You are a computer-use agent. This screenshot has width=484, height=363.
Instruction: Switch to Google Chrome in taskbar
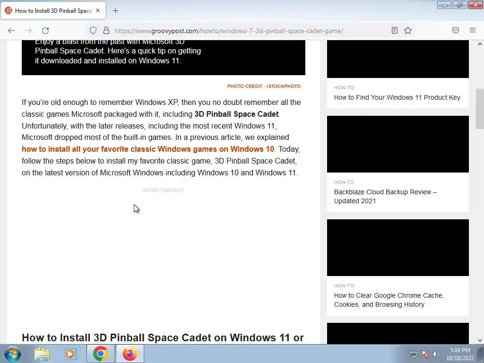click(x=100, y=354)
